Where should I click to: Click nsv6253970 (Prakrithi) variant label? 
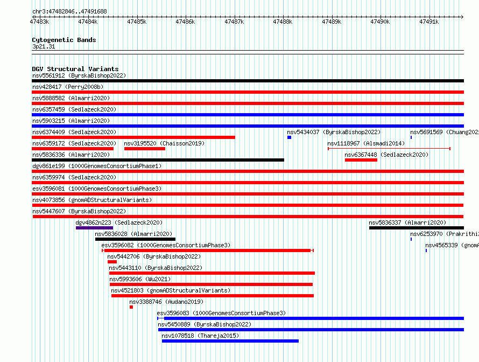[x=445, y=234]
